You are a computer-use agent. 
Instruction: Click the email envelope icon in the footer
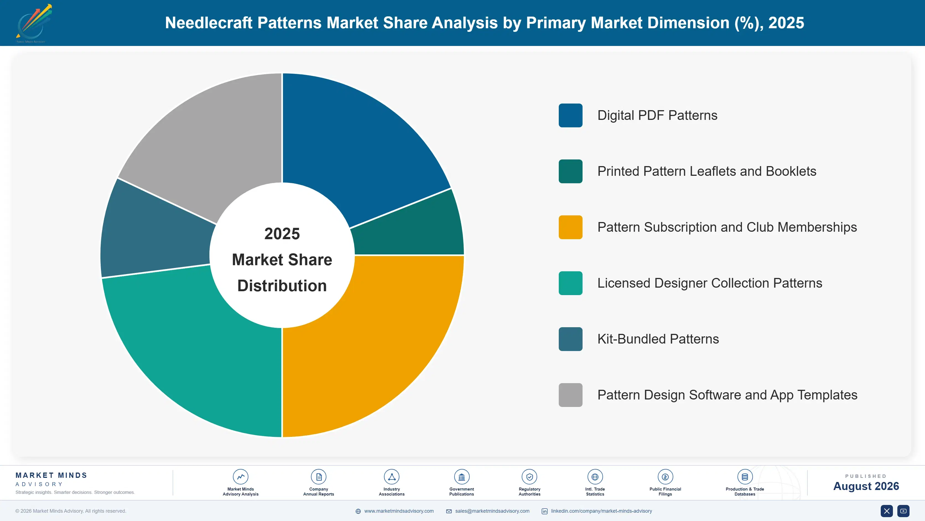(449, 511)
